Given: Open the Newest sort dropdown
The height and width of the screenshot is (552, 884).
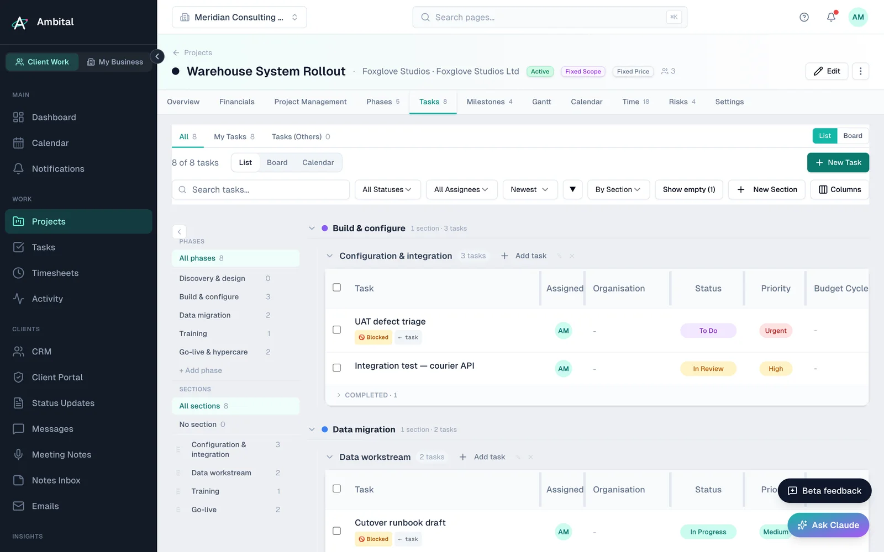Looking at the screenshot, I should (530, 189).
